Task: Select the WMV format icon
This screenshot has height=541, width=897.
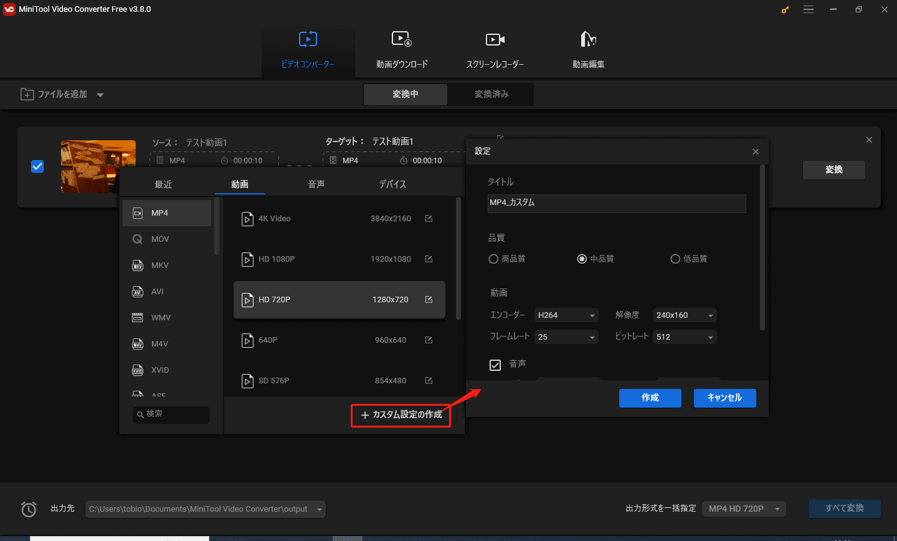Action: (x=138, y=318)
